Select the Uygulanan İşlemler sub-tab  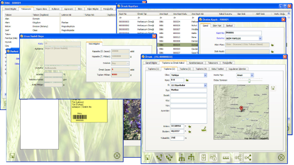click(x=237, y=69)
